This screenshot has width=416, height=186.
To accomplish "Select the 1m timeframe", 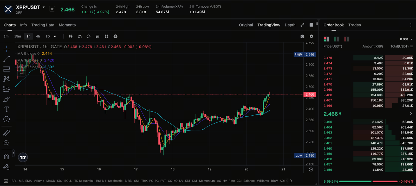I will pos(6,36).
